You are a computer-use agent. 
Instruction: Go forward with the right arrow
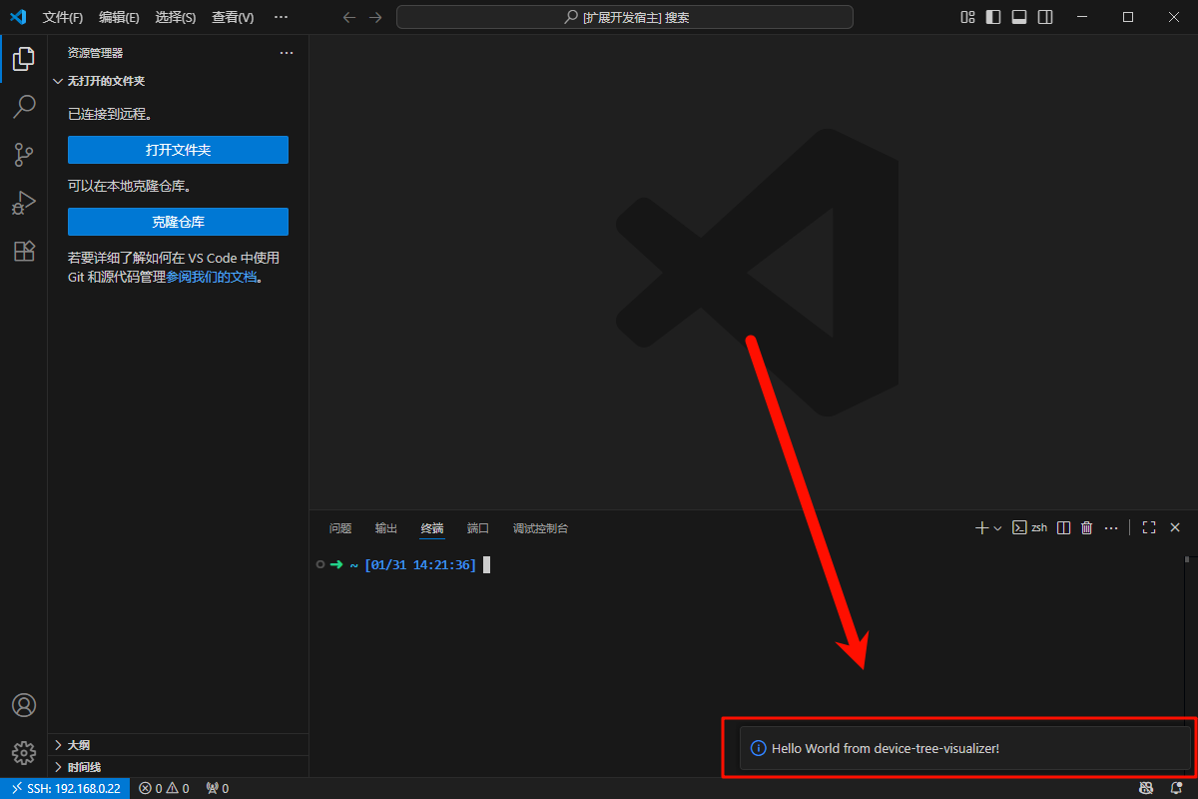(375, 17)
